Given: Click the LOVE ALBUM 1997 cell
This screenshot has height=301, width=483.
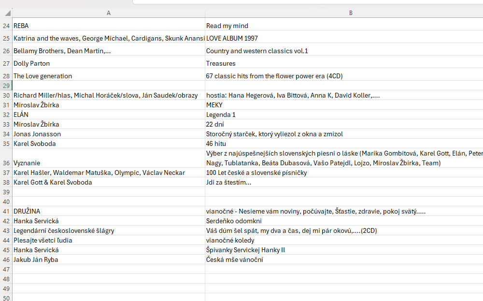Looking at the screenshot, I should tap(344, 38).
